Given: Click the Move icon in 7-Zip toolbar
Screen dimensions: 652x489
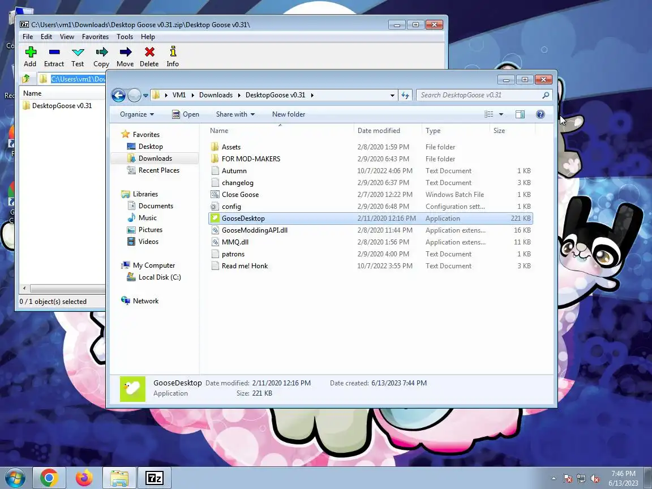Looking at the screenshot, I should (125, 57).
